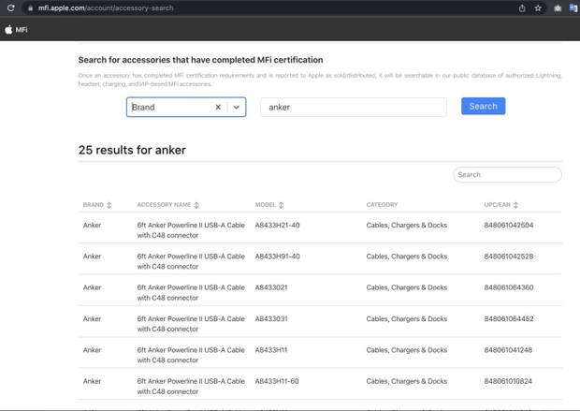Viewport: 580px width, 411px height.
Task: Click the camera extension icon in toolbar
Action: (x=558, y=7)
